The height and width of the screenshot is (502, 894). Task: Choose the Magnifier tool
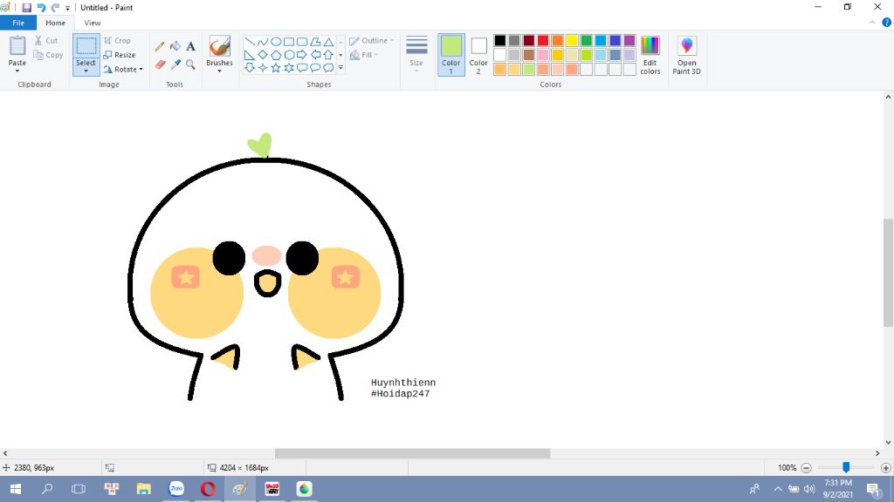190,64
